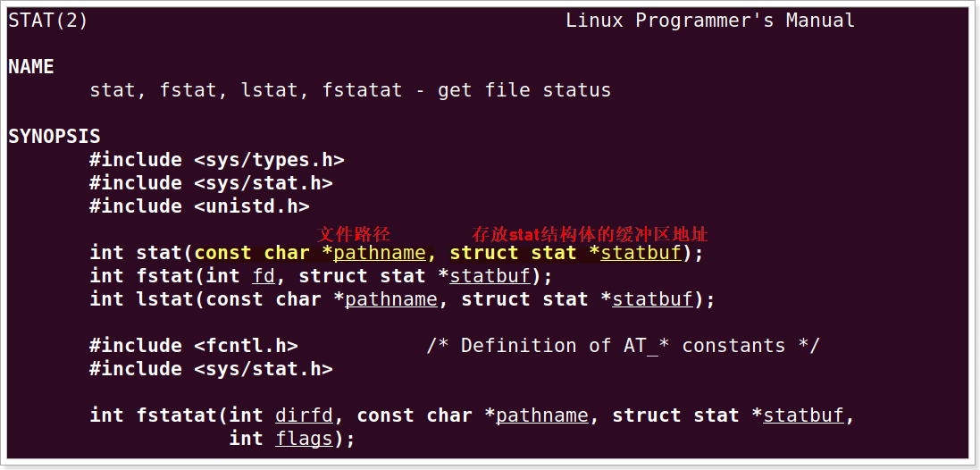Click the underlined statbuf in the stat() line
The image size is (980, 470).
(641, 253)
